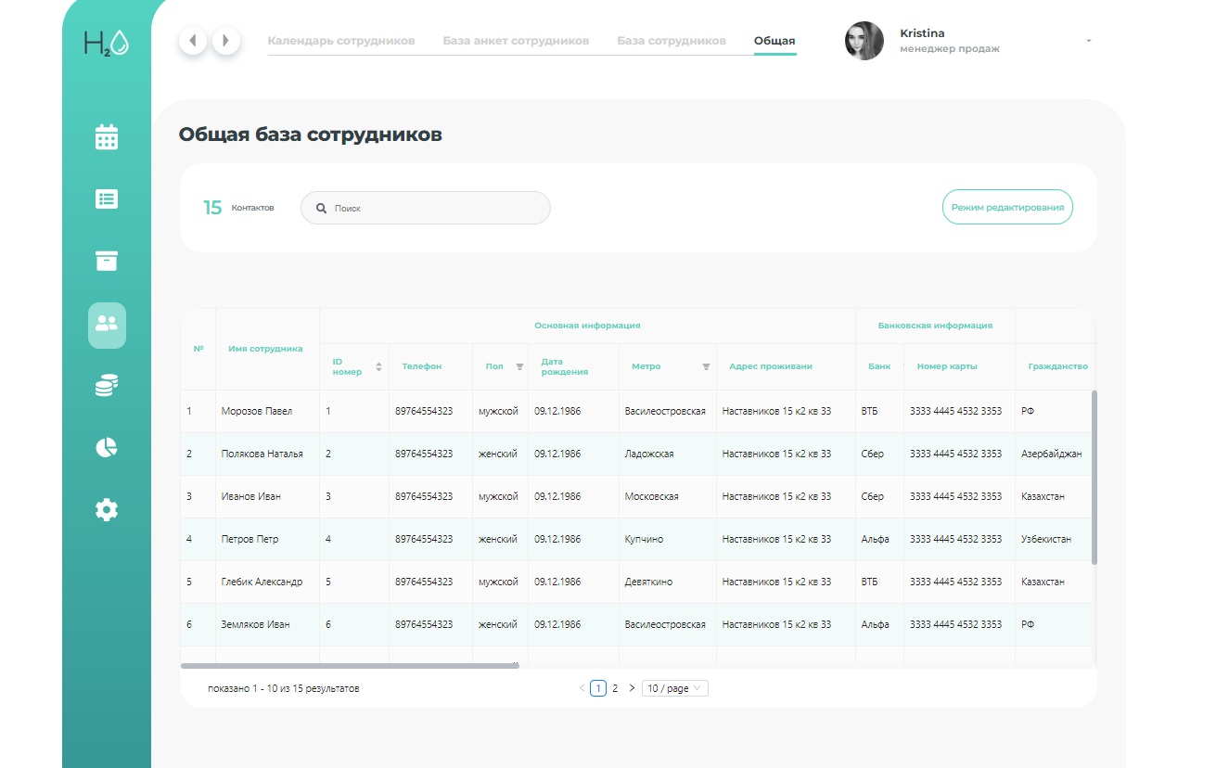
Task: Go to page 2 of results
Action: click(x=615, y=688)
